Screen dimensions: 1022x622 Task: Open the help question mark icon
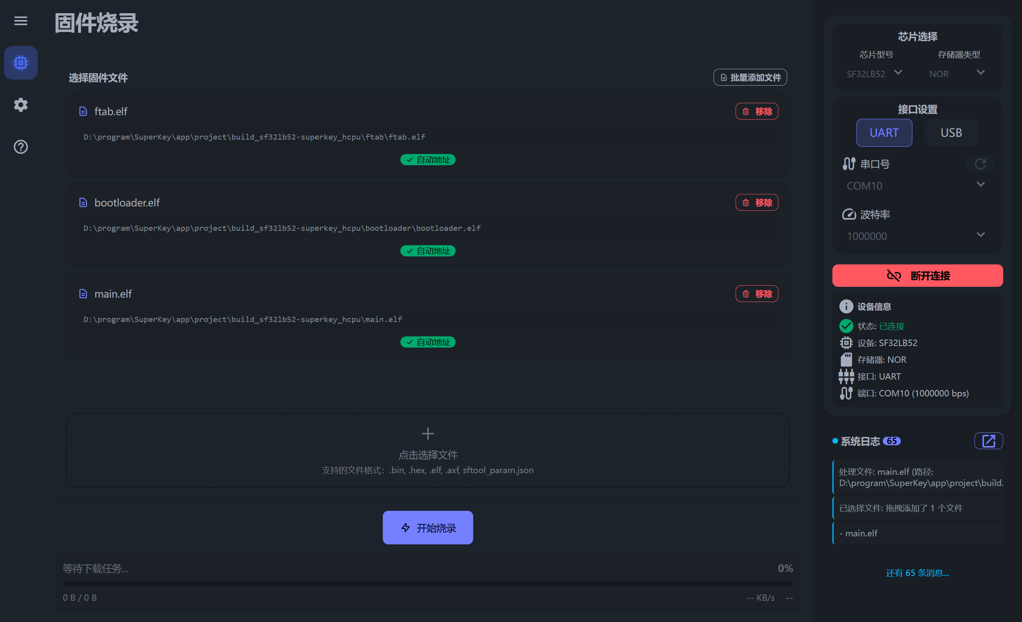click(x=21, y=147)
